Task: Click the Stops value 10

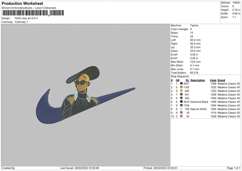Action: tap(192, 33)
